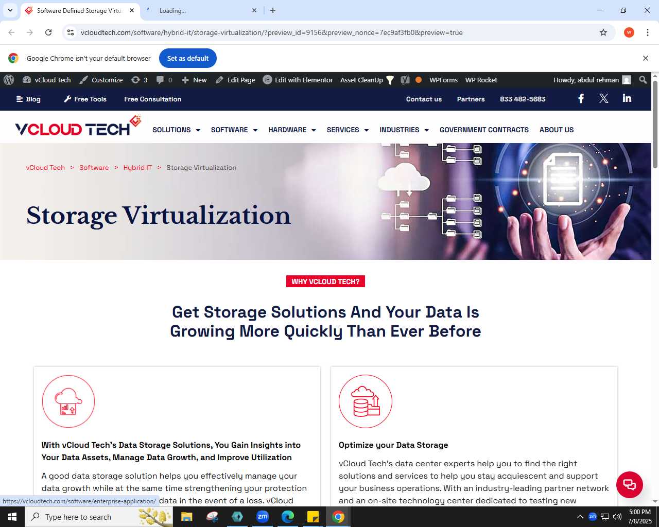Open the WordPress logo admin menu
Viewport: 659px width, 527px height.
point(9,80)
